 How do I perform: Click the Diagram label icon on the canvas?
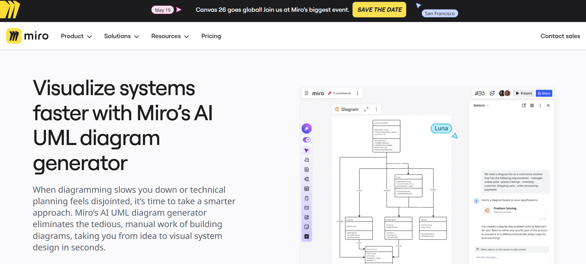[x=337, y=109]
